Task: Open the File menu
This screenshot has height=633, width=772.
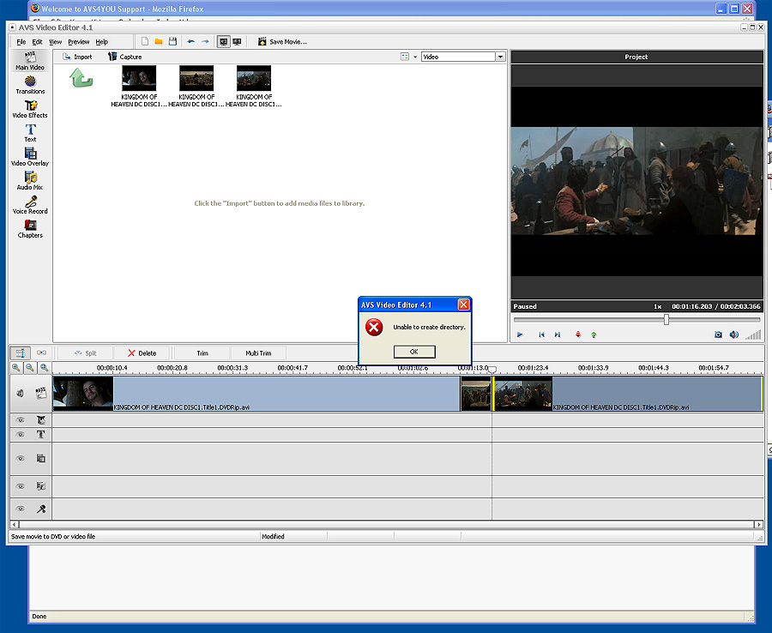Action: [21, 42]
